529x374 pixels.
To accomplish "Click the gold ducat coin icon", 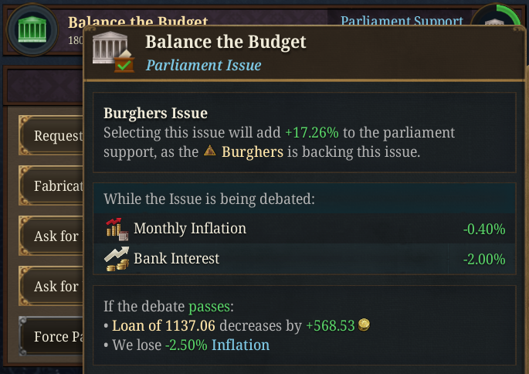I will tap(365, 325).
